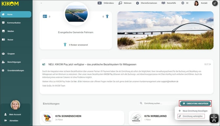Screen dimensions: 220x126
Task: Click the round Fehmarn bridge profile picture
Action: coord(76,14)
